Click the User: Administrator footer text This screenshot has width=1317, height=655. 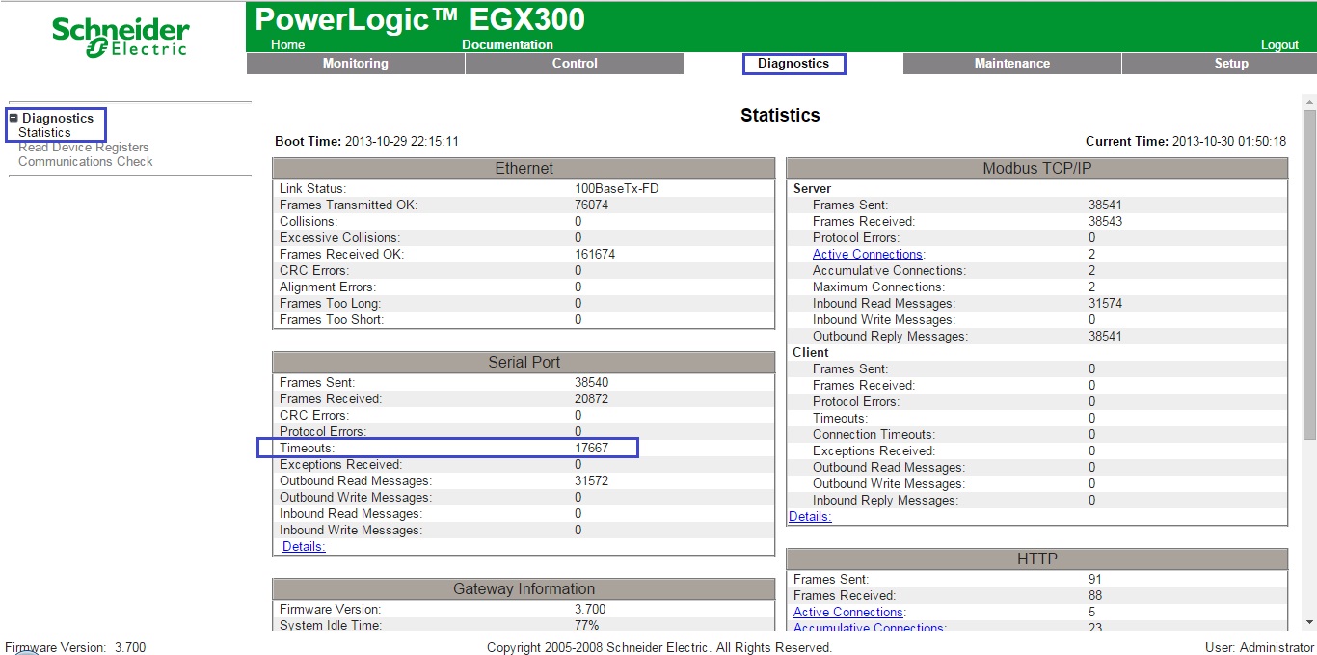[1259, 648]
